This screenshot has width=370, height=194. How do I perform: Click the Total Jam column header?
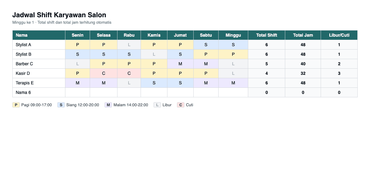(x=303, y=35)
